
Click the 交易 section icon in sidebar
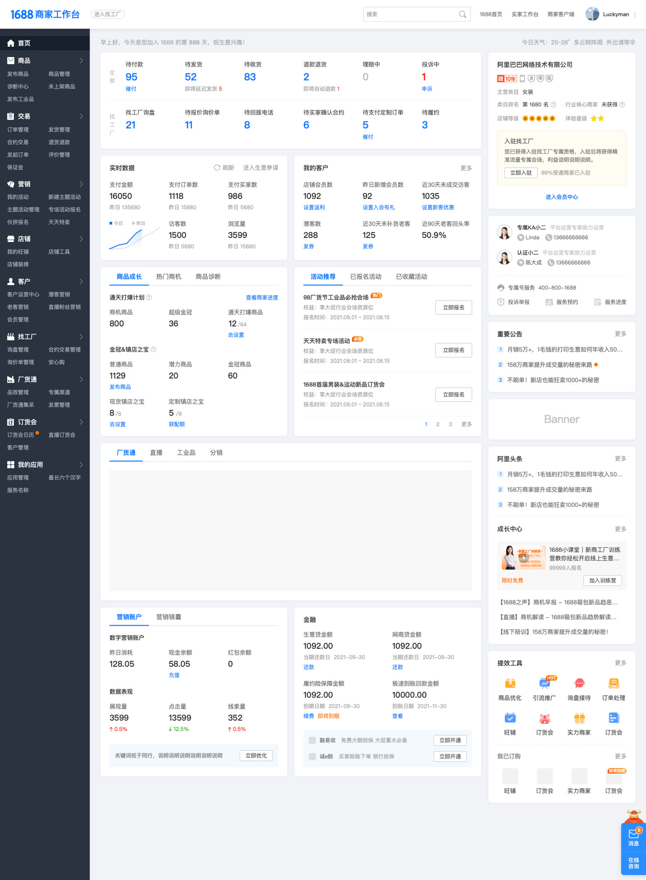tap(11, 116)
